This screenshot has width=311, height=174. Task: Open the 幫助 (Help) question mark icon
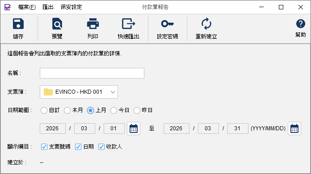(300, 24)
